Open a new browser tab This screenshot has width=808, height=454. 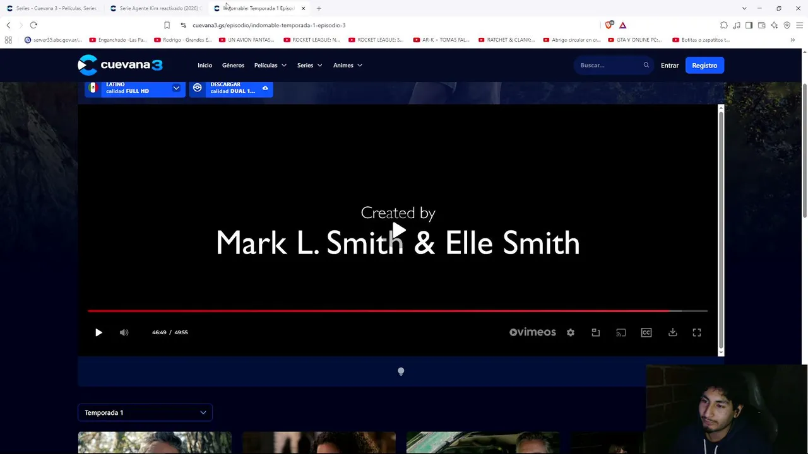click(319, 8)
